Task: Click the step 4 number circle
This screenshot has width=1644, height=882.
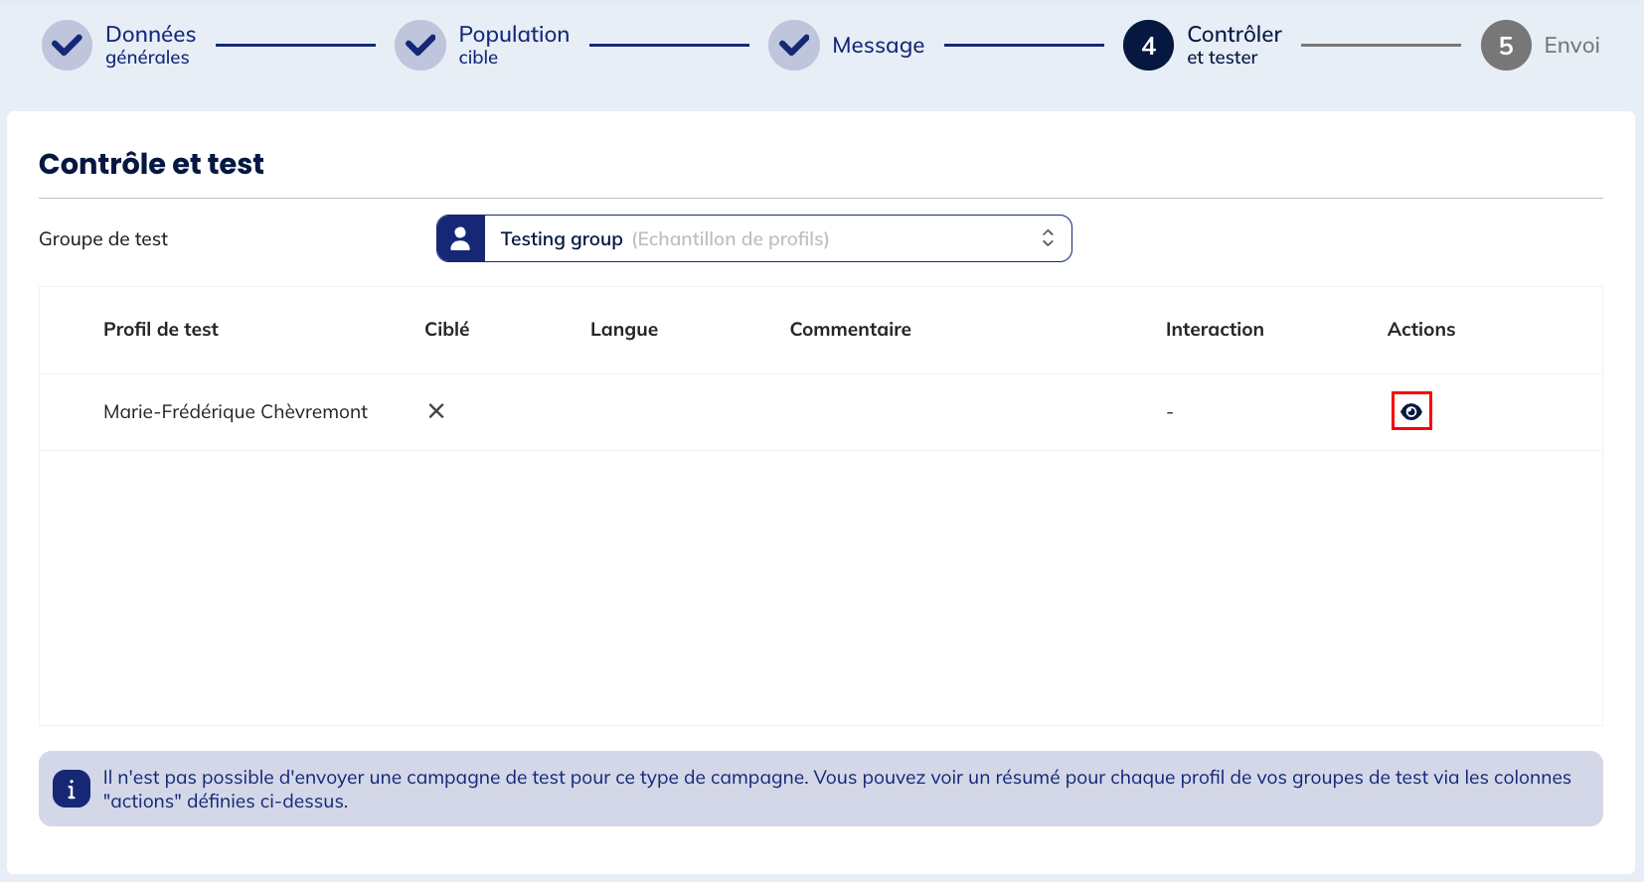Action: [x=1148, y=46]
